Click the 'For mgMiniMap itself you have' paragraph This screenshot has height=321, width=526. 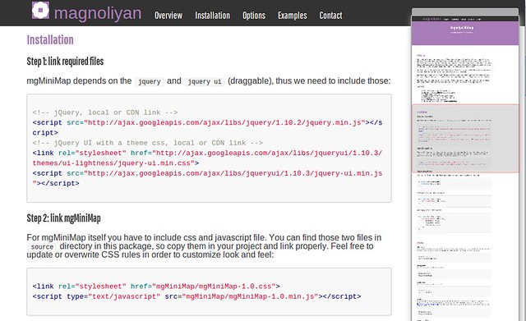point(204,246)
